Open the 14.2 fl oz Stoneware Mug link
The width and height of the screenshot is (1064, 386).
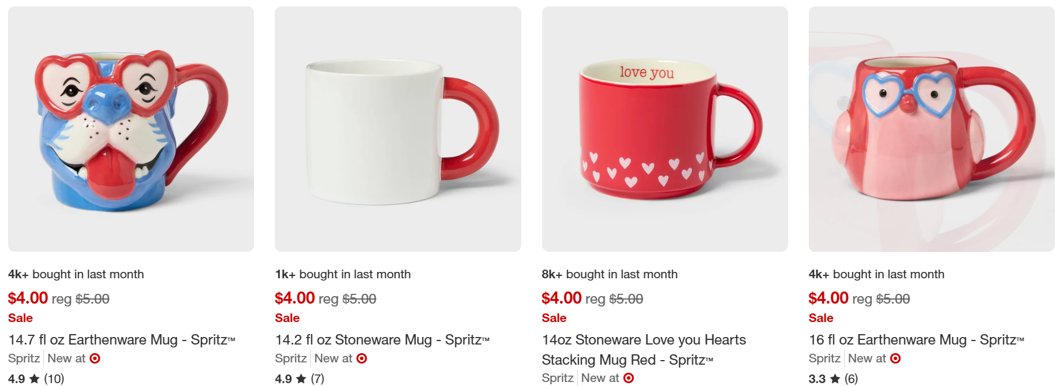pyautogui.click(x=382, y=340)
